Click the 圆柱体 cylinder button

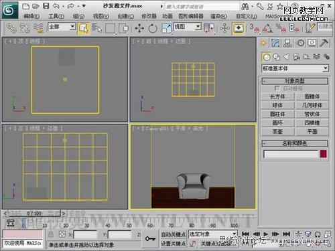[277, 114]
